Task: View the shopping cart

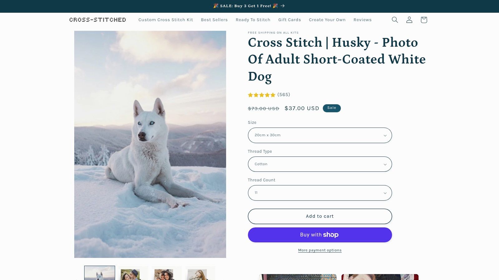Action: 424,20
